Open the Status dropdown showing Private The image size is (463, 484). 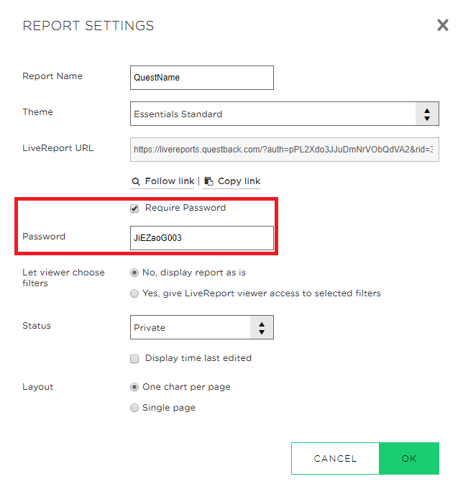point(202,327)
